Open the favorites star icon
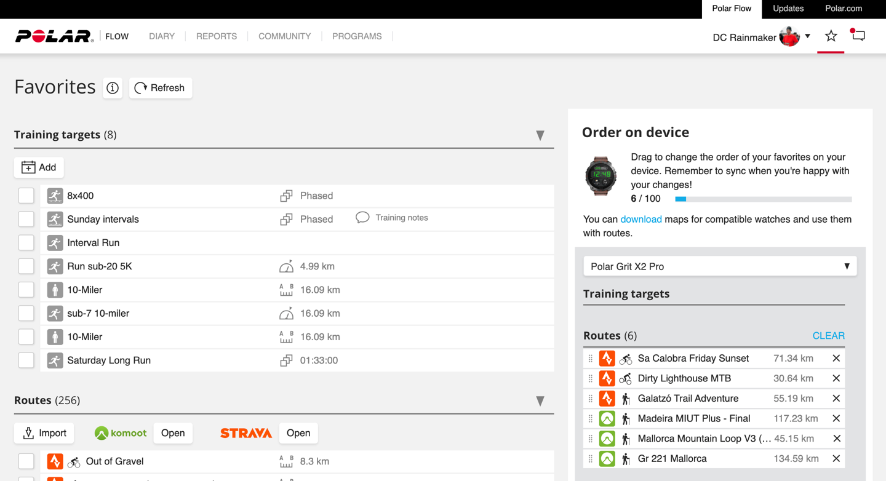 pos(831,36)
